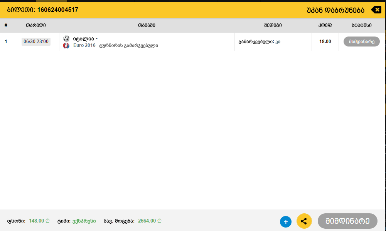Click the 2664.00 possible winnings amount
This screenshot has height=231, width=386.
click(x=150, y=221)
